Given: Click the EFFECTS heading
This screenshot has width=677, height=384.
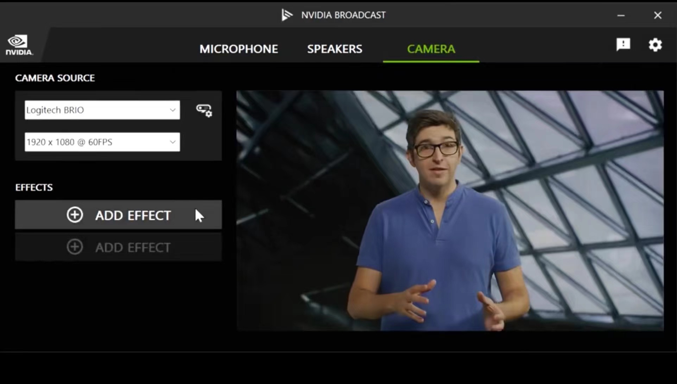Looking at the screenshot, I should pos(34,187).
